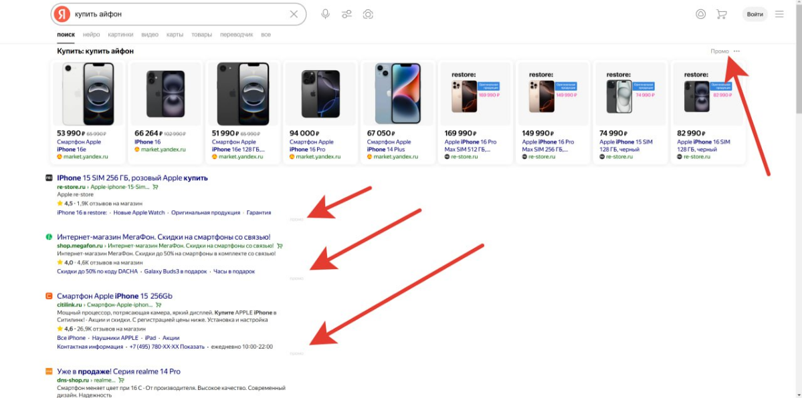Image resolution: width=802 pixels, height=398 pixels.
Task: Open iPhone 16 SIM 128 ГБ черный card
Action: 708,112
